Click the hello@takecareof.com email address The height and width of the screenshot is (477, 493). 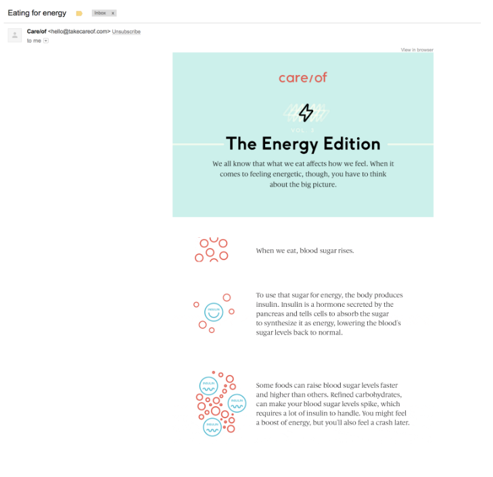(x=79, y=32)
